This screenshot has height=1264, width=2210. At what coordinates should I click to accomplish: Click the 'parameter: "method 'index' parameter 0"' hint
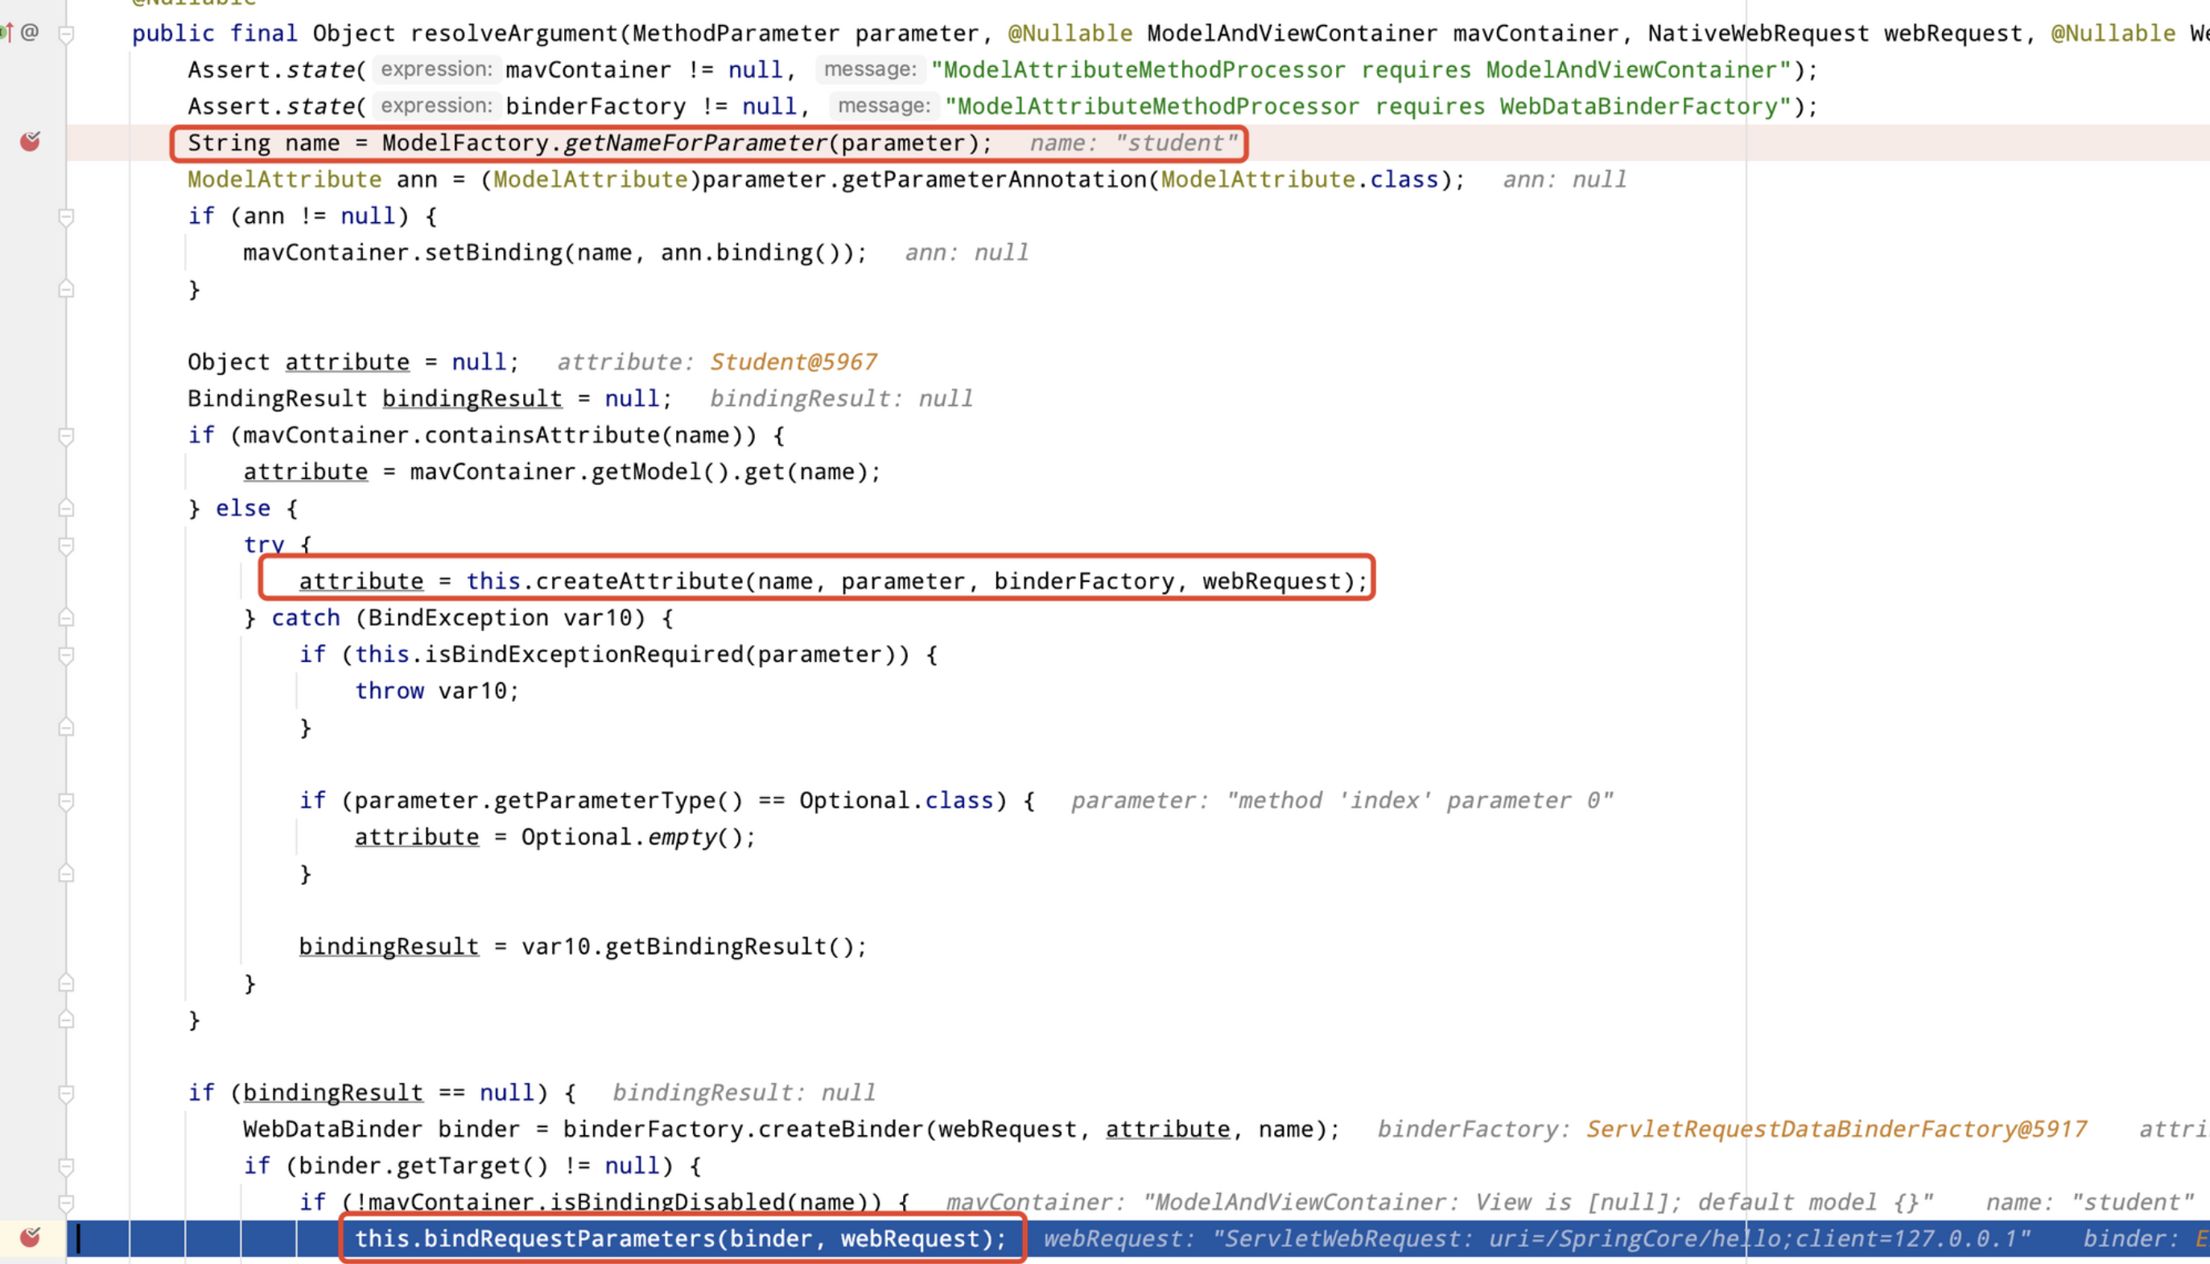pos(1342,800)
